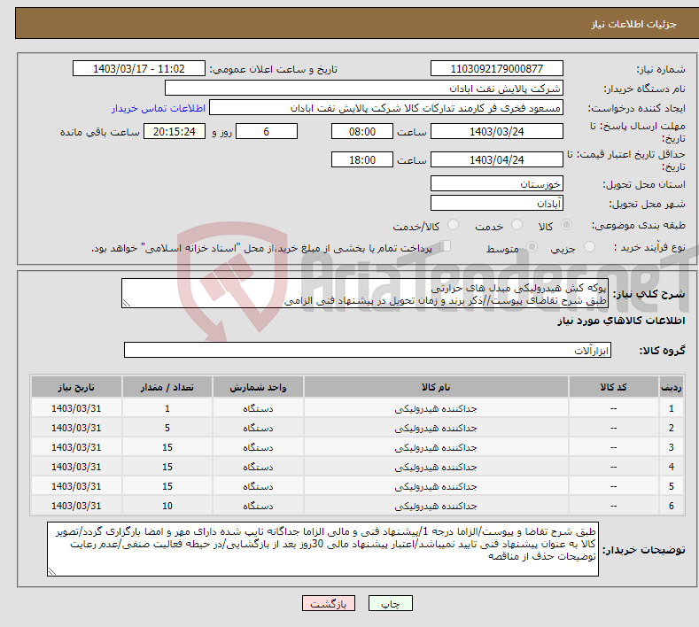The image size is (699, 627).
Task: Click item name in row 4
Action: (x=436, y=467)
